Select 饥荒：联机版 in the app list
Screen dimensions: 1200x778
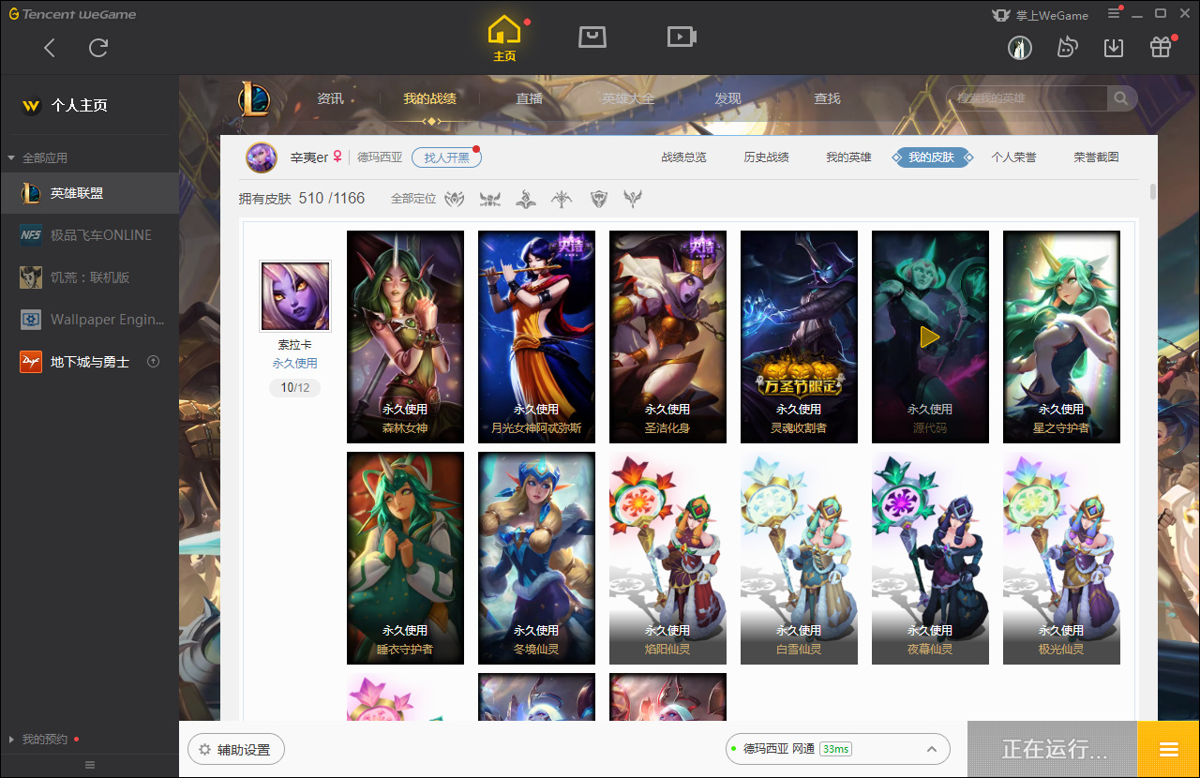click(89, 277)
